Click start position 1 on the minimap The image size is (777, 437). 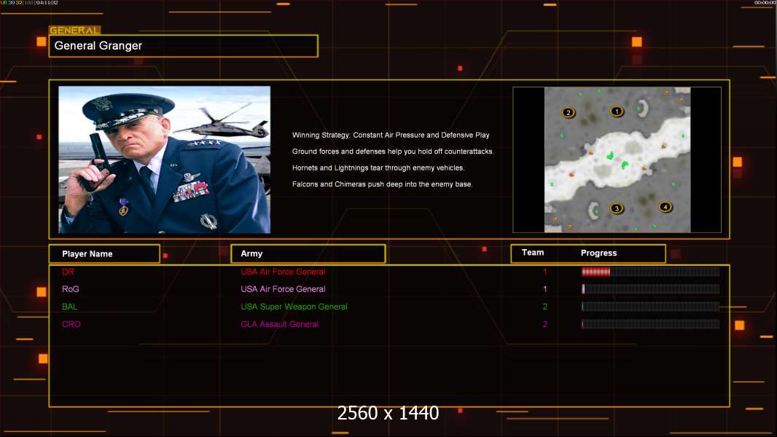pyautogui.click(x=617, y=111)
